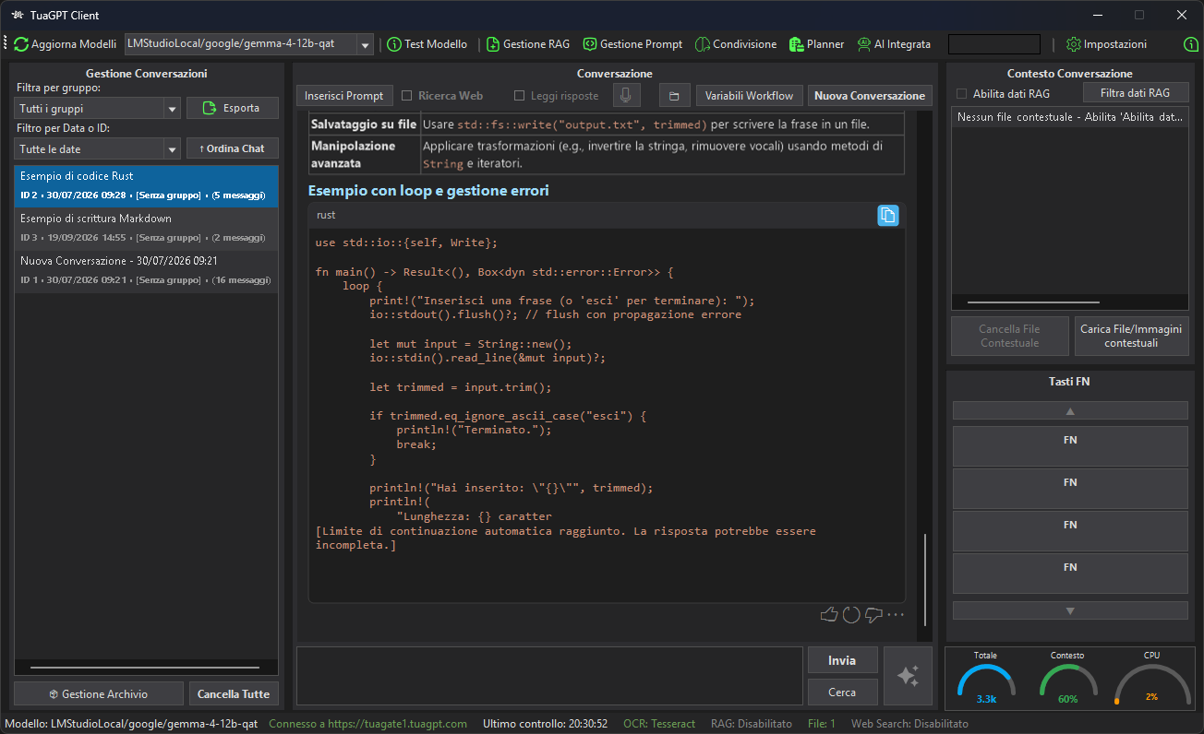Image resolution: width=1204 pixels, height=734 pixels.
Task: Toggle the Leggi risposte checkbox
Action: [519, 95]
